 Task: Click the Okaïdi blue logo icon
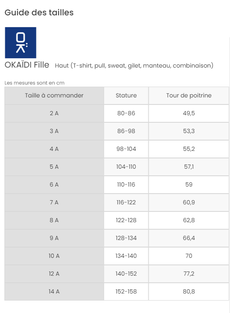[x=21, y=43]
